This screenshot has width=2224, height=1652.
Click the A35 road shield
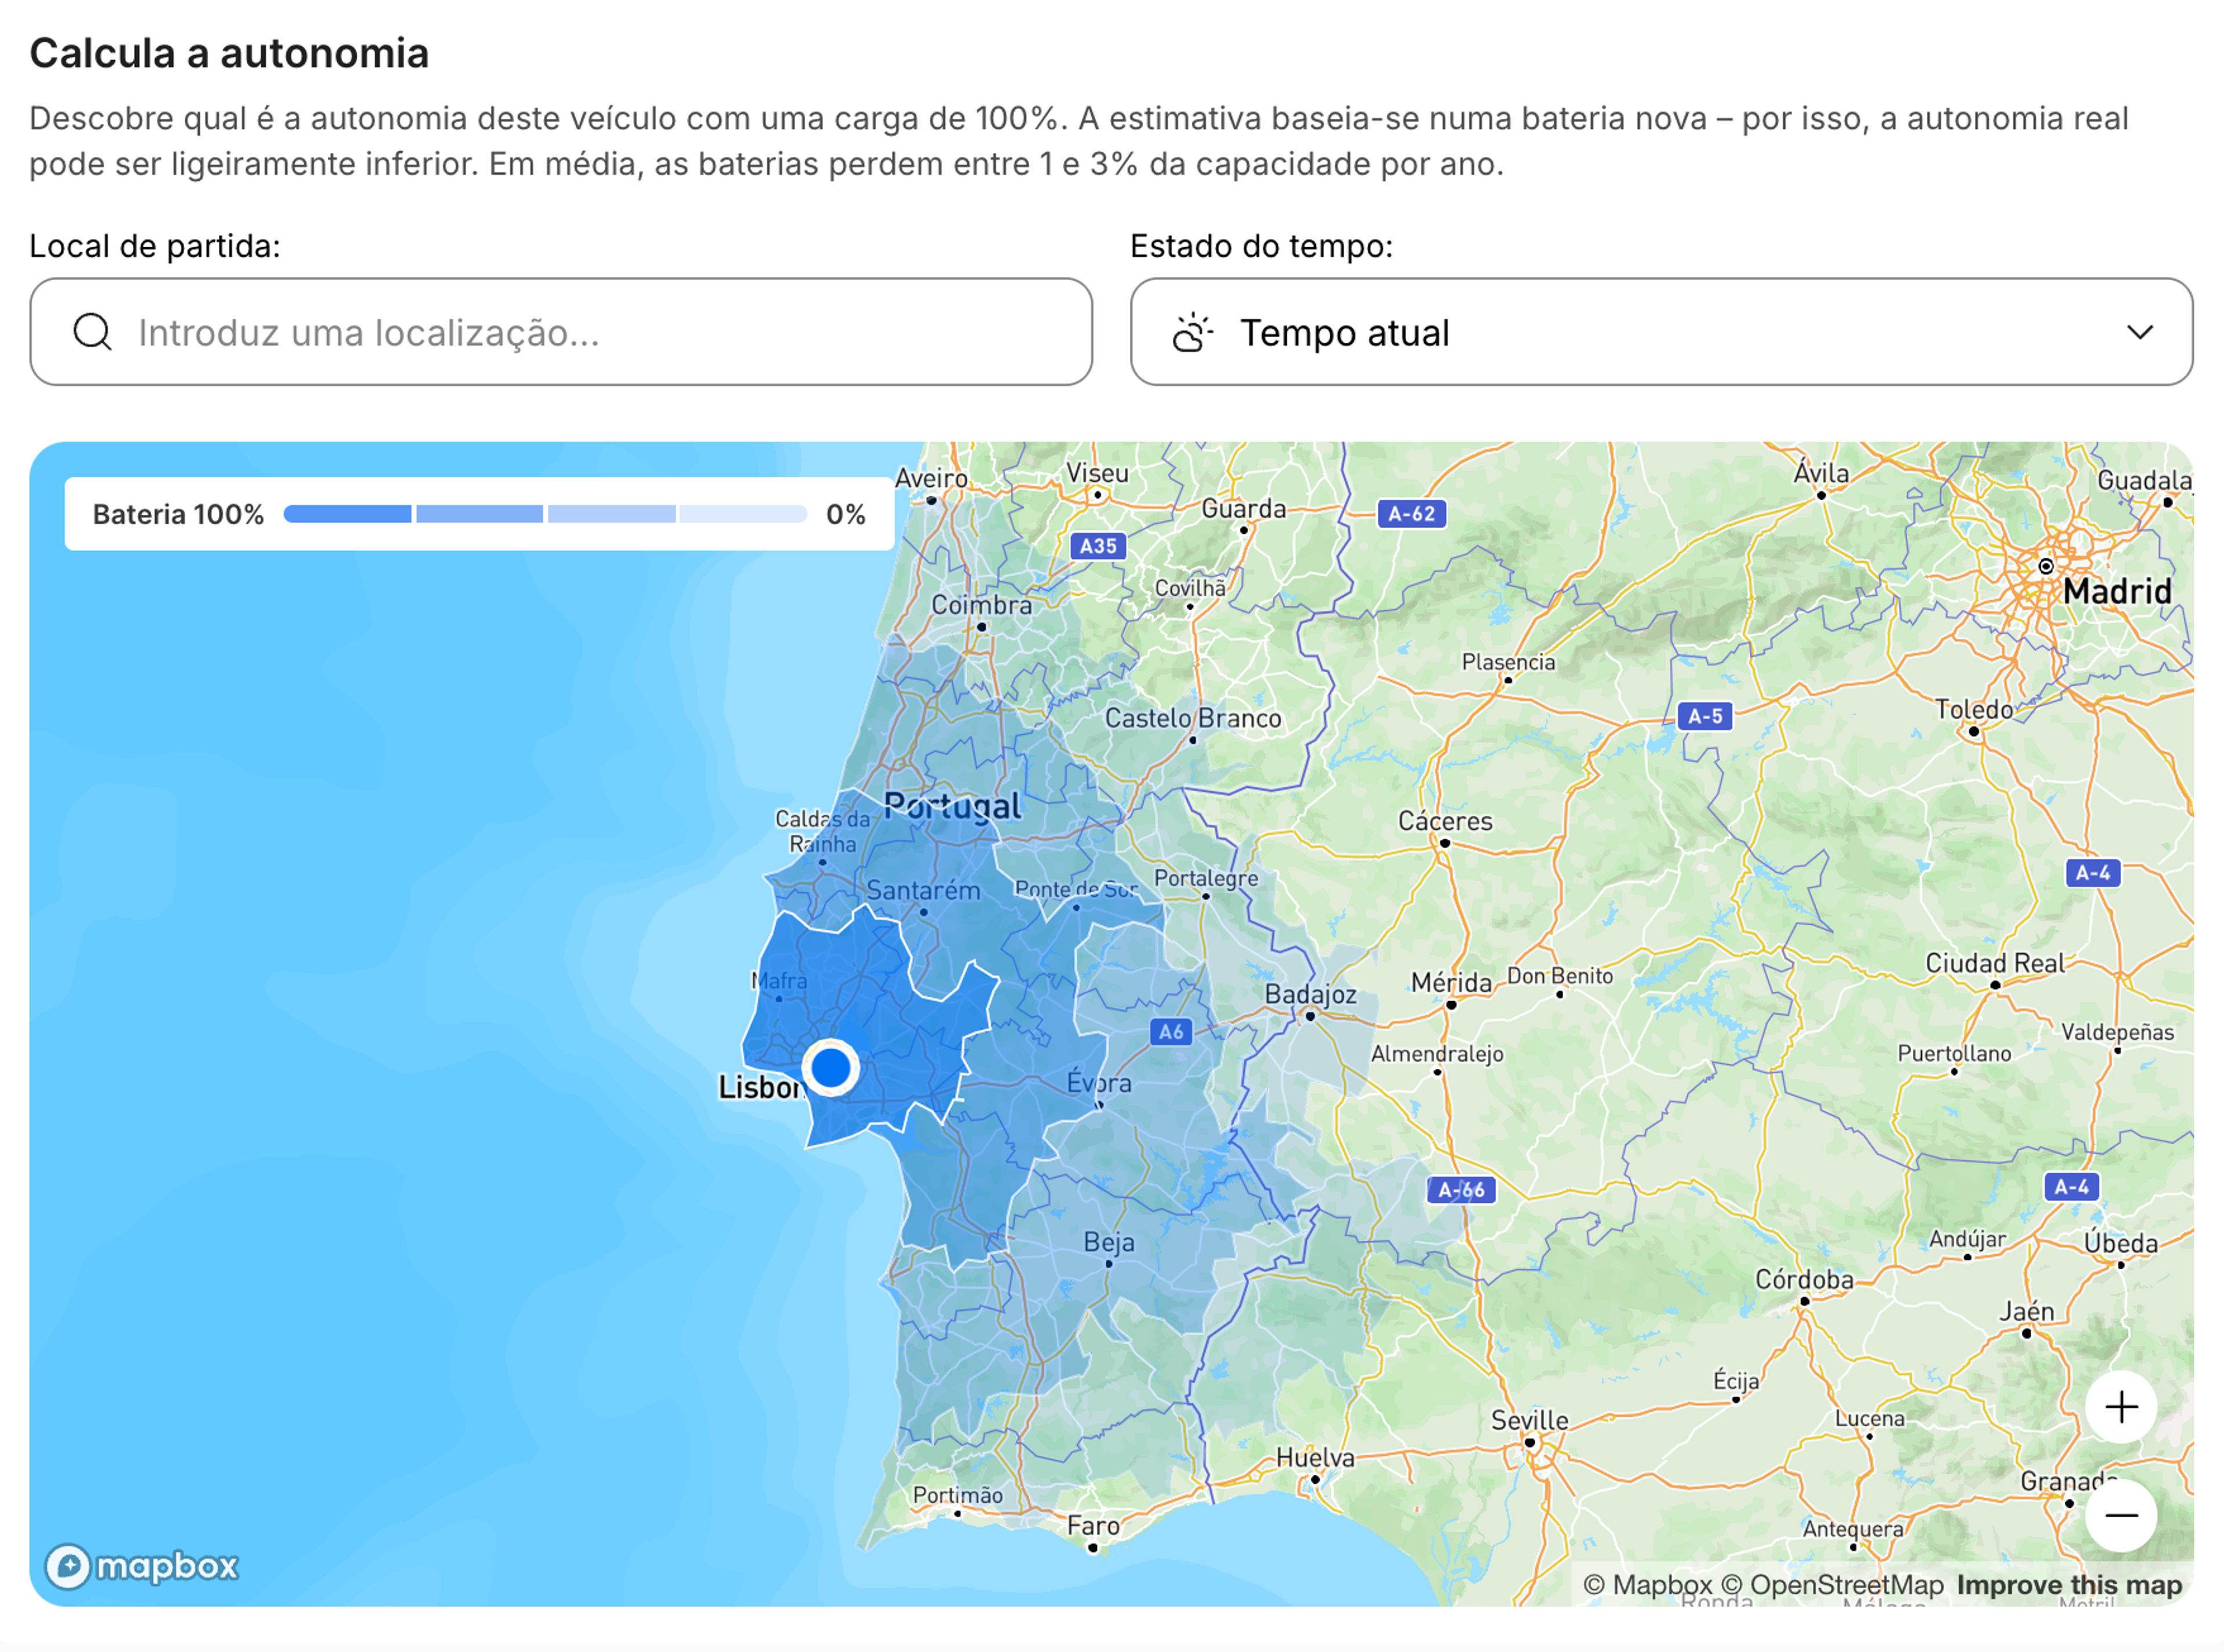pos(1098,546)
